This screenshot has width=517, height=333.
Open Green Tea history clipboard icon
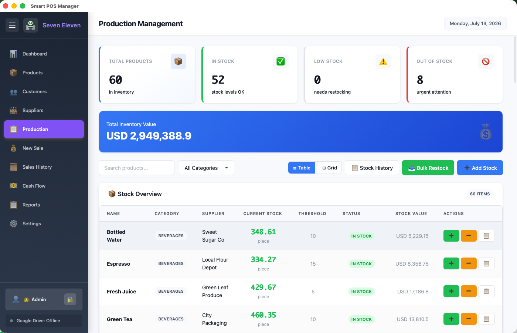click(486, 319)
